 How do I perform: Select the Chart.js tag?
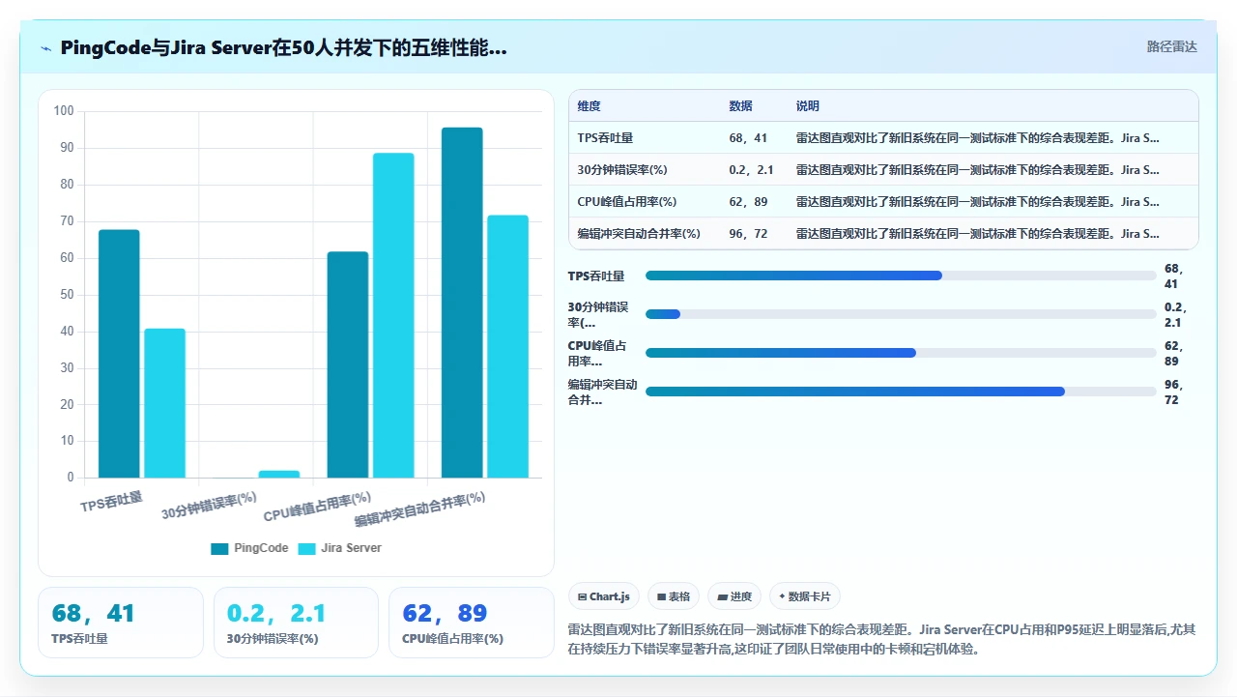603,596
